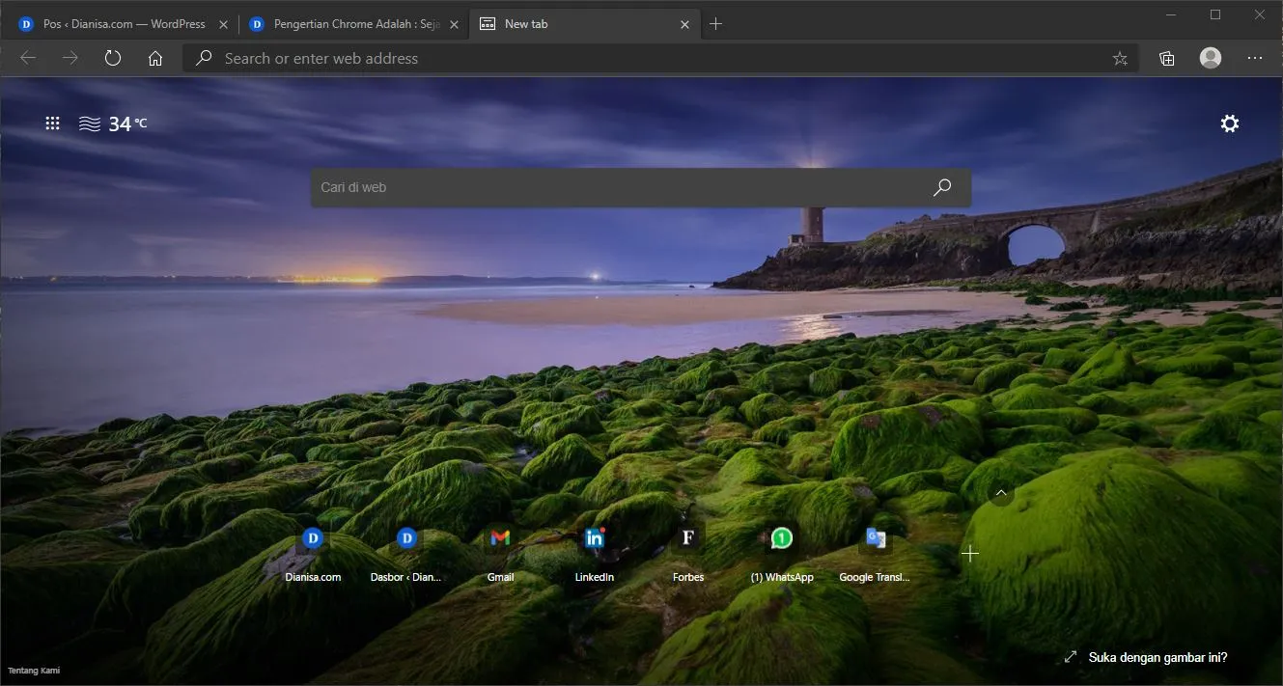Open the Forbes shortcut
The height and width of the screenshot is (686, 1283).
tap(687, 550)
